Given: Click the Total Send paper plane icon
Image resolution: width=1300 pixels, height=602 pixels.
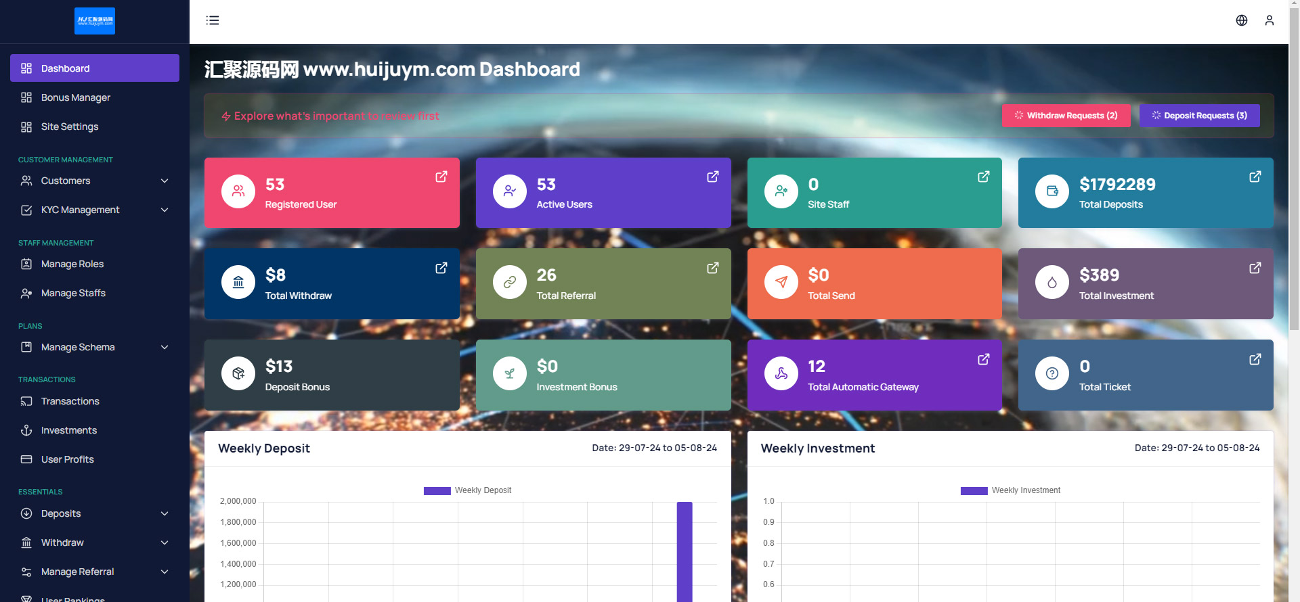Looking at the screenshot, I should [781, 282].
